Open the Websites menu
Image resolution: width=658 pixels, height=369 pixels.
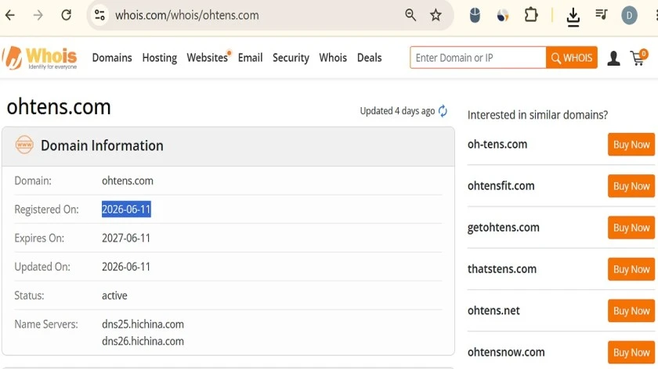[208, 58]
